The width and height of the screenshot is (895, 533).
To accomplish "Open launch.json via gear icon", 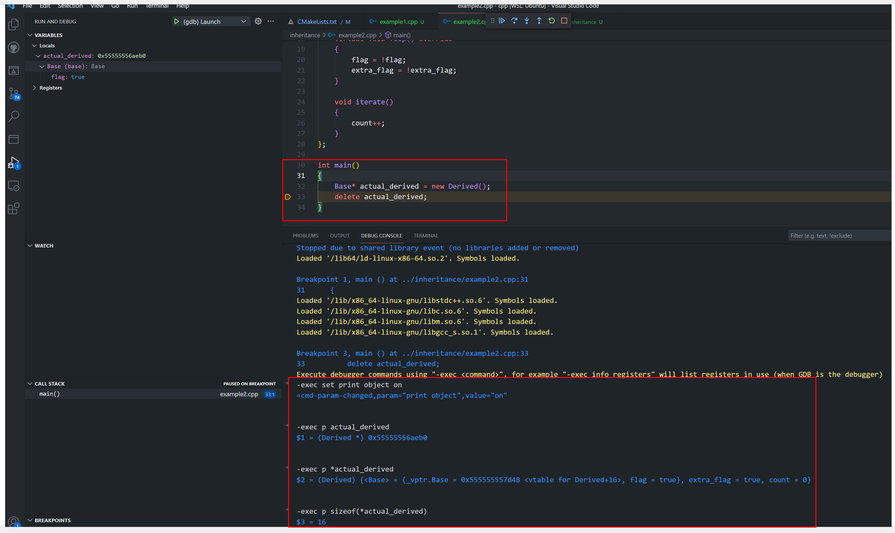I will [x=258, y=22].
